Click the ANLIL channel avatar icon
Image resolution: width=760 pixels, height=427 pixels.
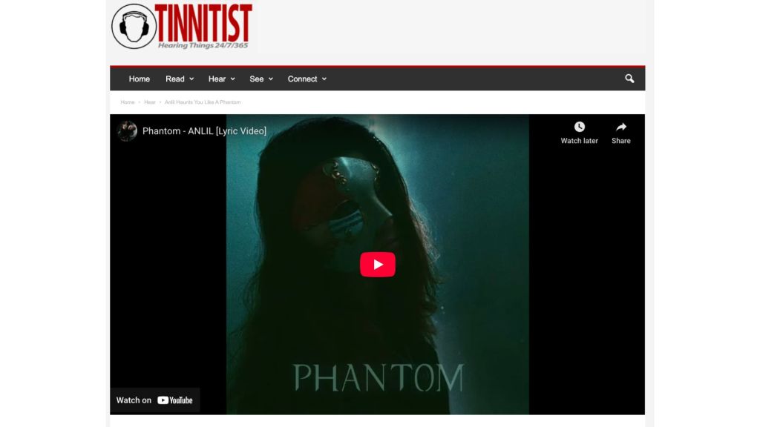click(127, 130)
